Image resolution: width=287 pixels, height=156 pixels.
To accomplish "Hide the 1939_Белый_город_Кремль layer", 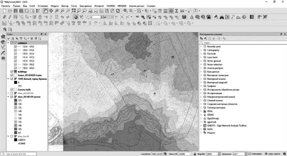I will point(12,79).
